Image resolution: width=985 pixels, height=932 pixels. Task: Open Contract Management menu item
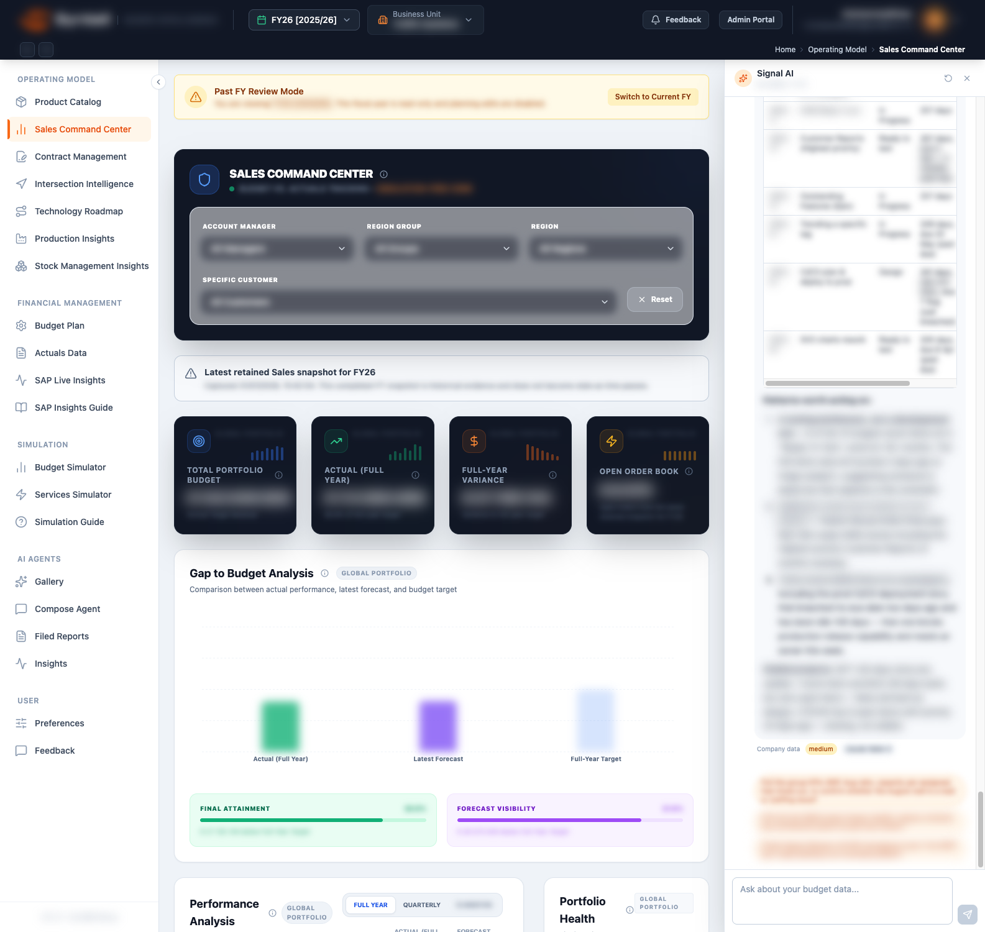[80, 157]
